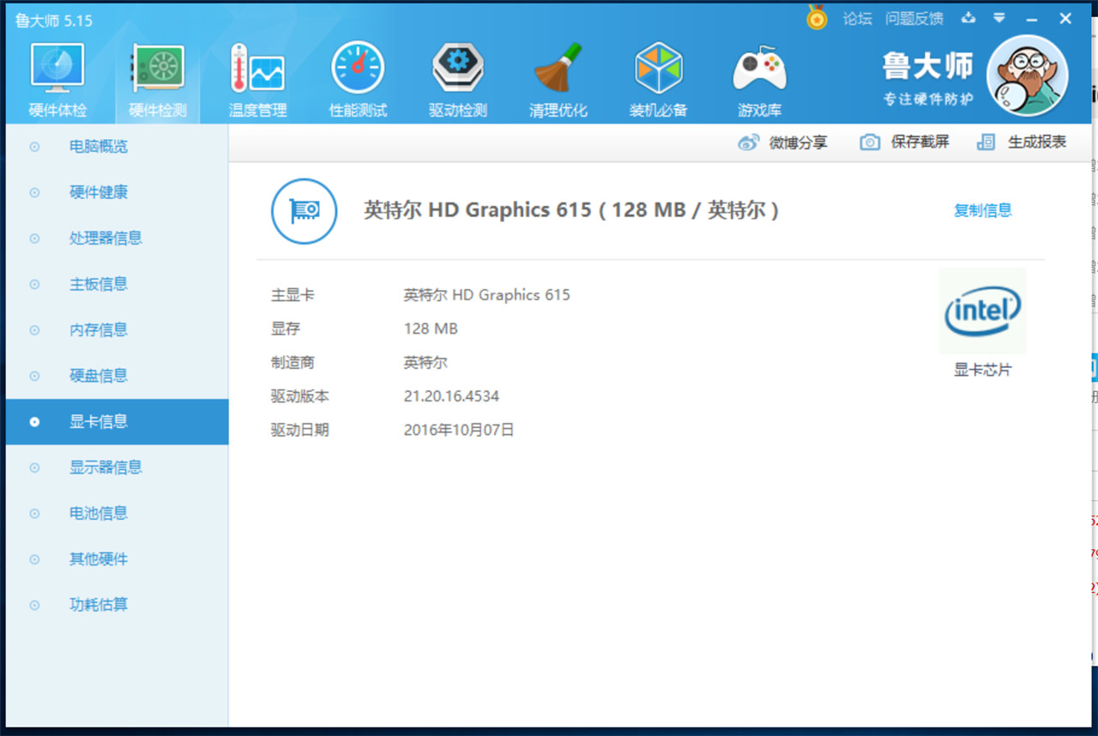Open the 论坛 forum link
The width and height of the screenshot is (1098, 736).
point(857,19)
